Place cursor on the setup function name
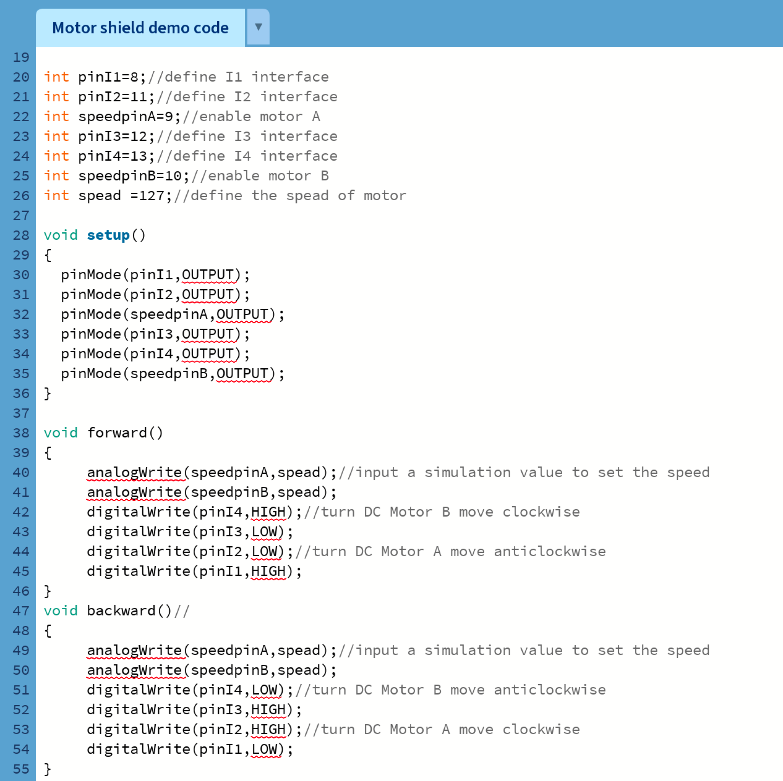The height and width of the screenshot is (781, 783). tap(108, 235)
